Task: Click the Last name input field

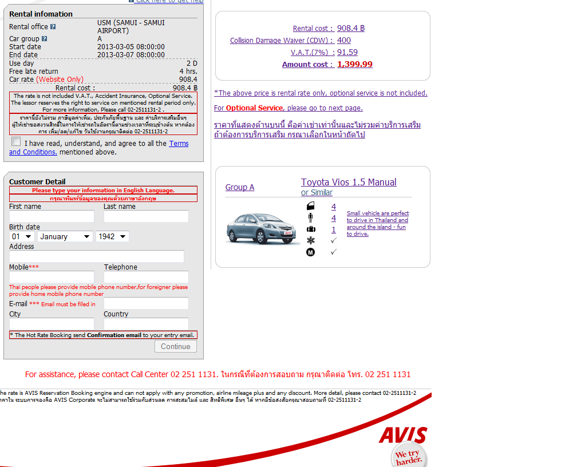Action: tap(146, 216)
